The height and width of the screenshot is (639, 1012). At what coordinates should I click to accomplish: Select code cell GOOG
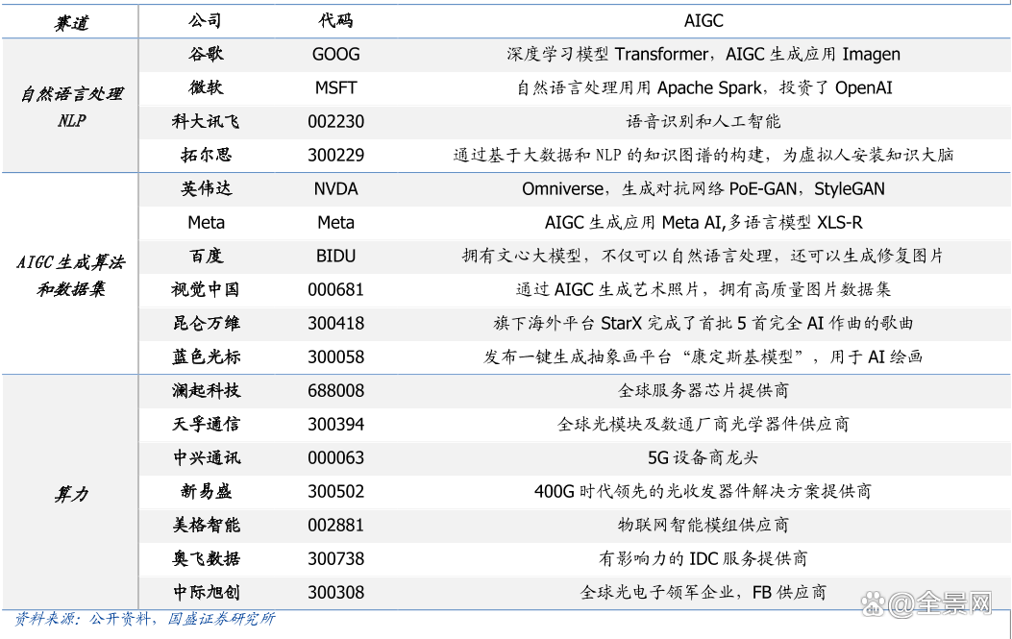click(x=335, y=54)
